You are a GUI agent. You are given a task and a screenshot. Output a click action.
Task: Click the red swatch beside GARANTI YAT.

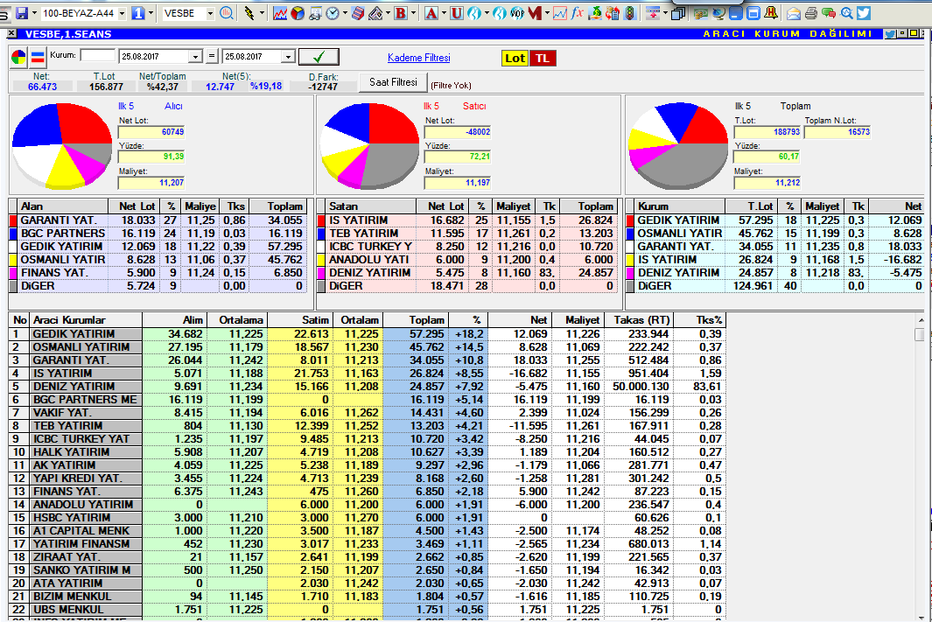pyautogui.click(x=13, y=220)
